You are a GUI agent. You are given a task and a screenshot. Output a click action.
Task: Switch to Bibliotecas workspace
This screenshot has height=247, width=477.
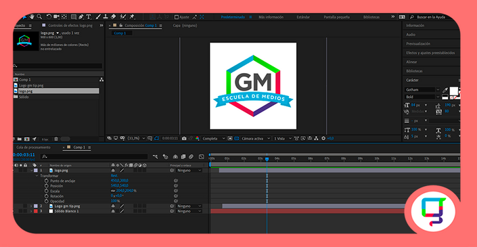[371, 17]
